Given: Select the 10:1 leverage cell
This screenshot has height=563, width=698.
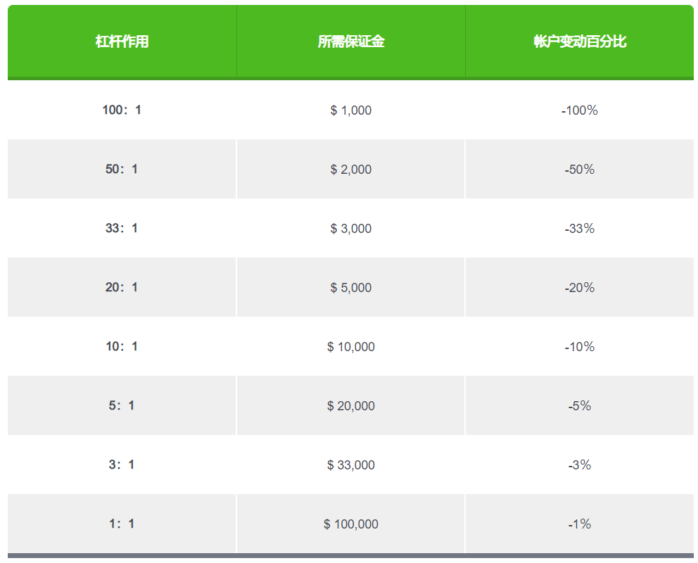Looking at the screenshot, I should (122, 346).
